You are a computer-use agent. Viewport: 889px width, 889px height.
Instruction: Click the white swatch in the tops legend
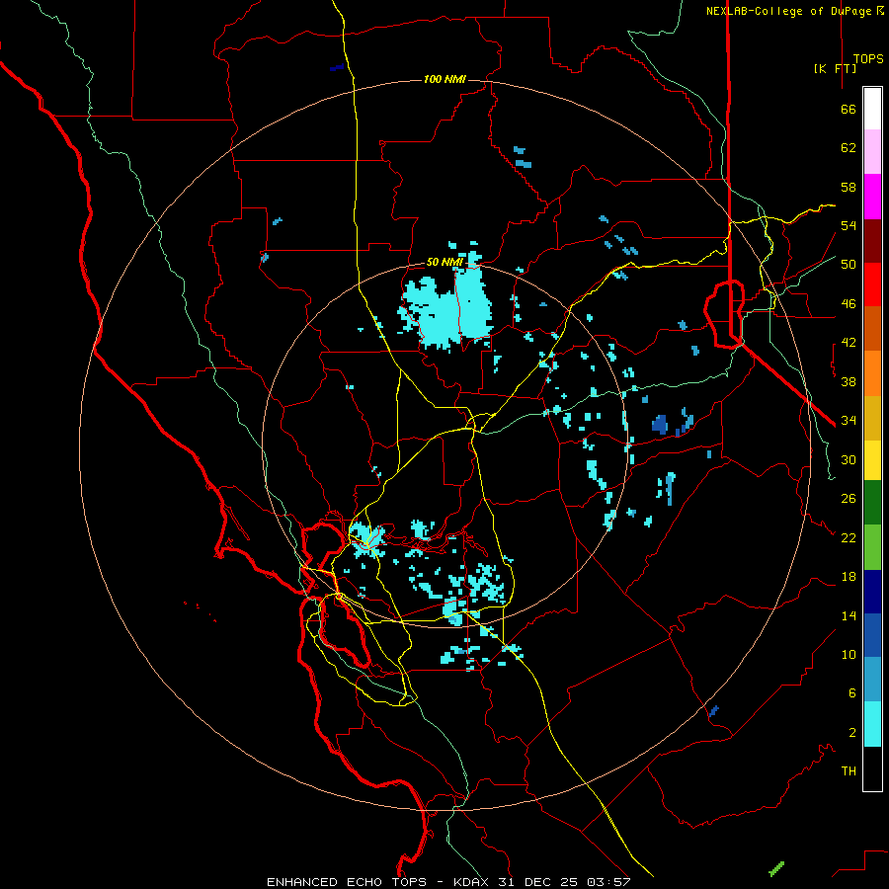point(872,109)
